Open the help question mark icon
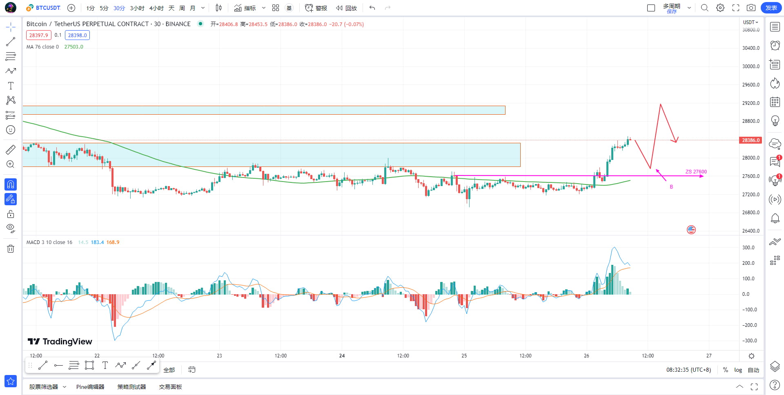 coord(775,385)
